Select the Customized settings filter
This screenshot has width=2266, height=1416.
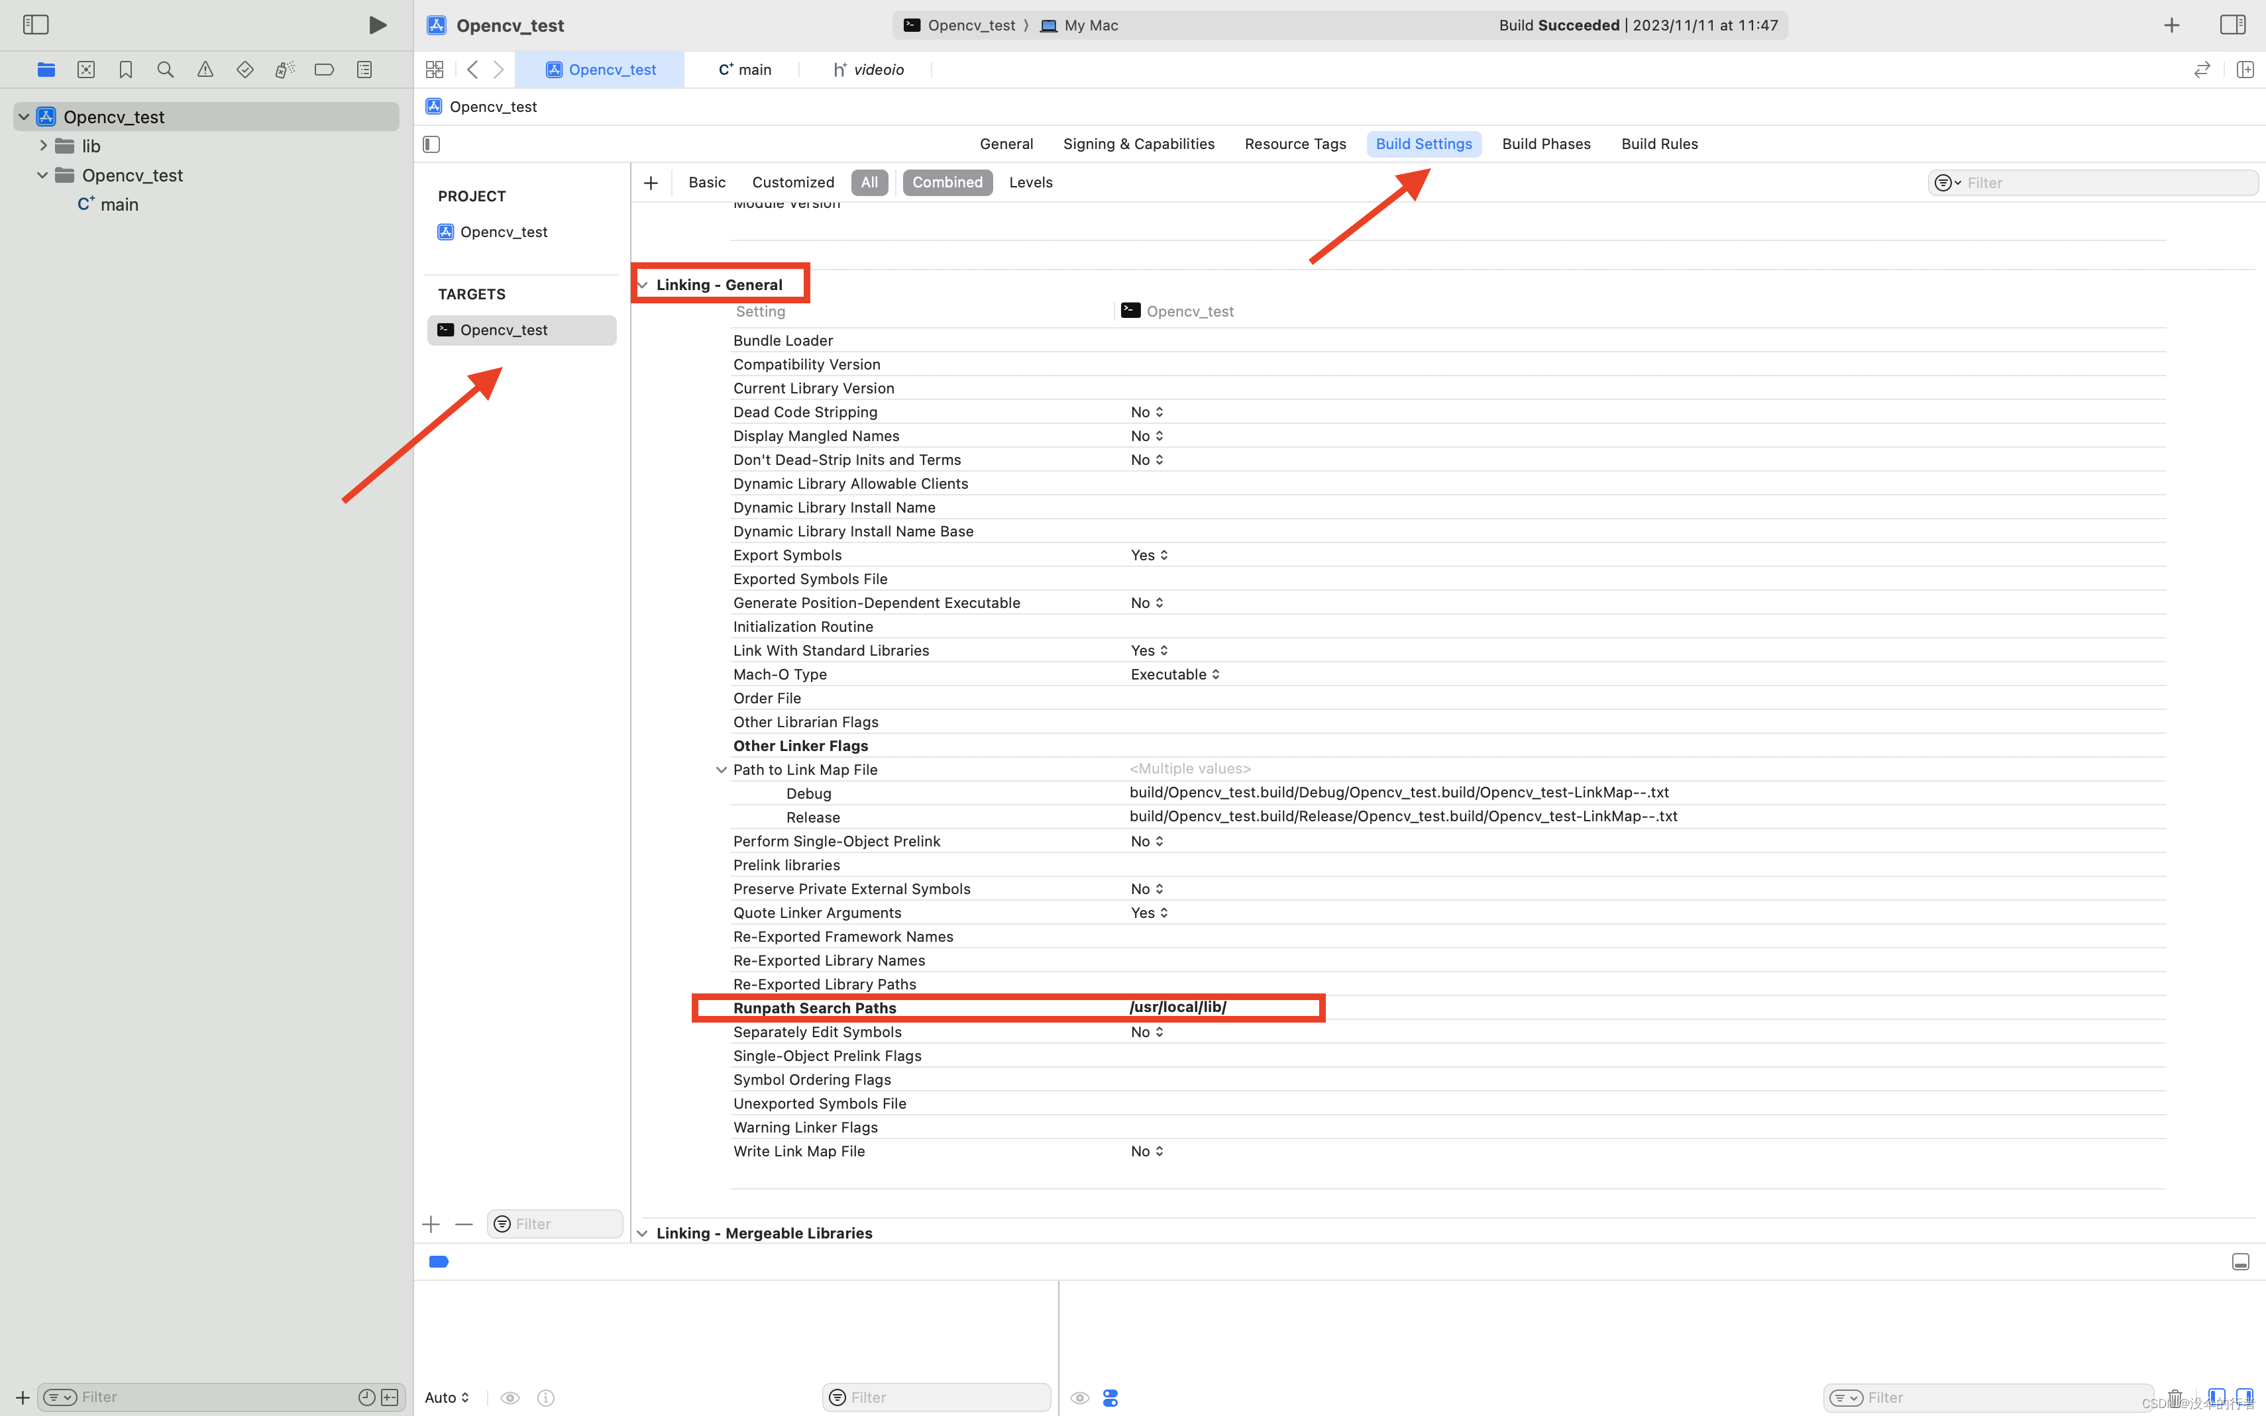tap(792, 183)
